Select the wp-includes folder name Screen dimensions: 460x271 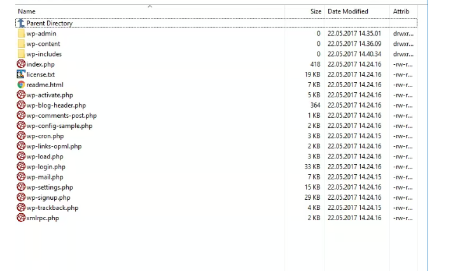coord(44,54)
